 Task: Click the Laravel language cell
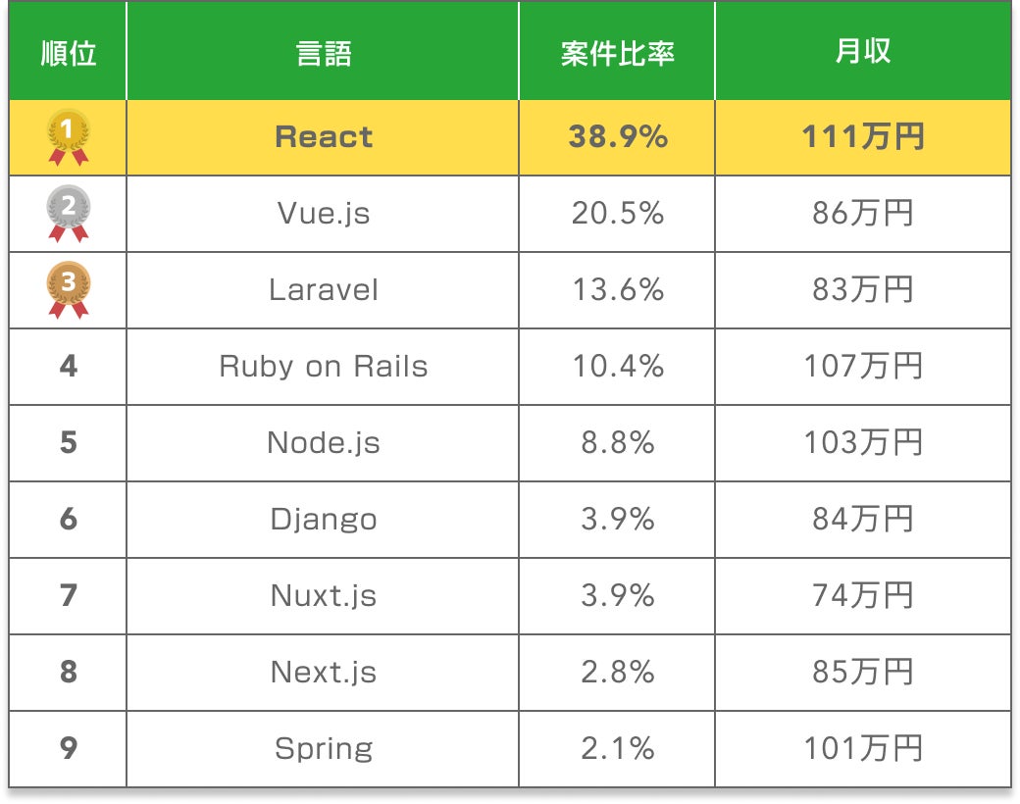point(323,290)
